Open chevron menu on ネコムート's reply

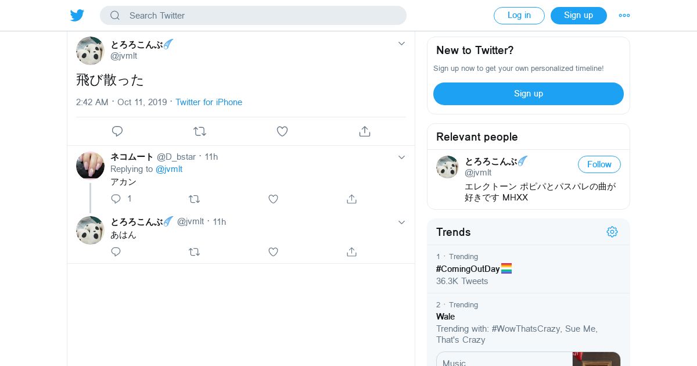(x=401, y=157)
